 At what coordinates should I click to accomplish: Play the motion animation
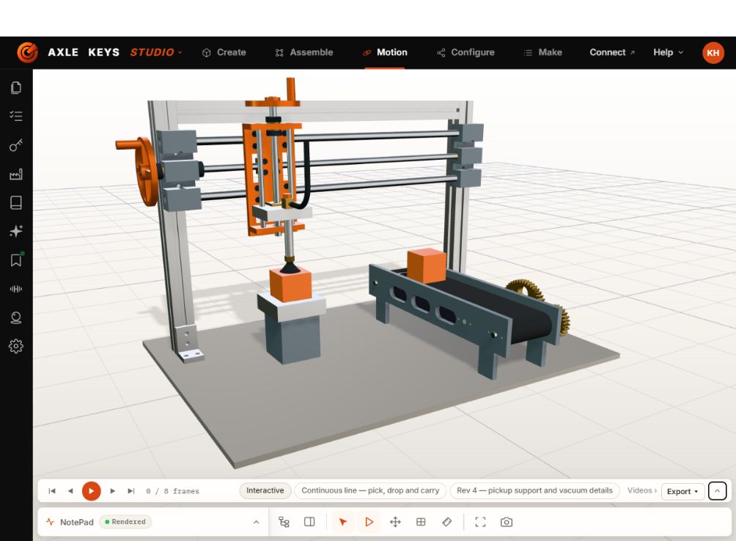pos(91,491)
